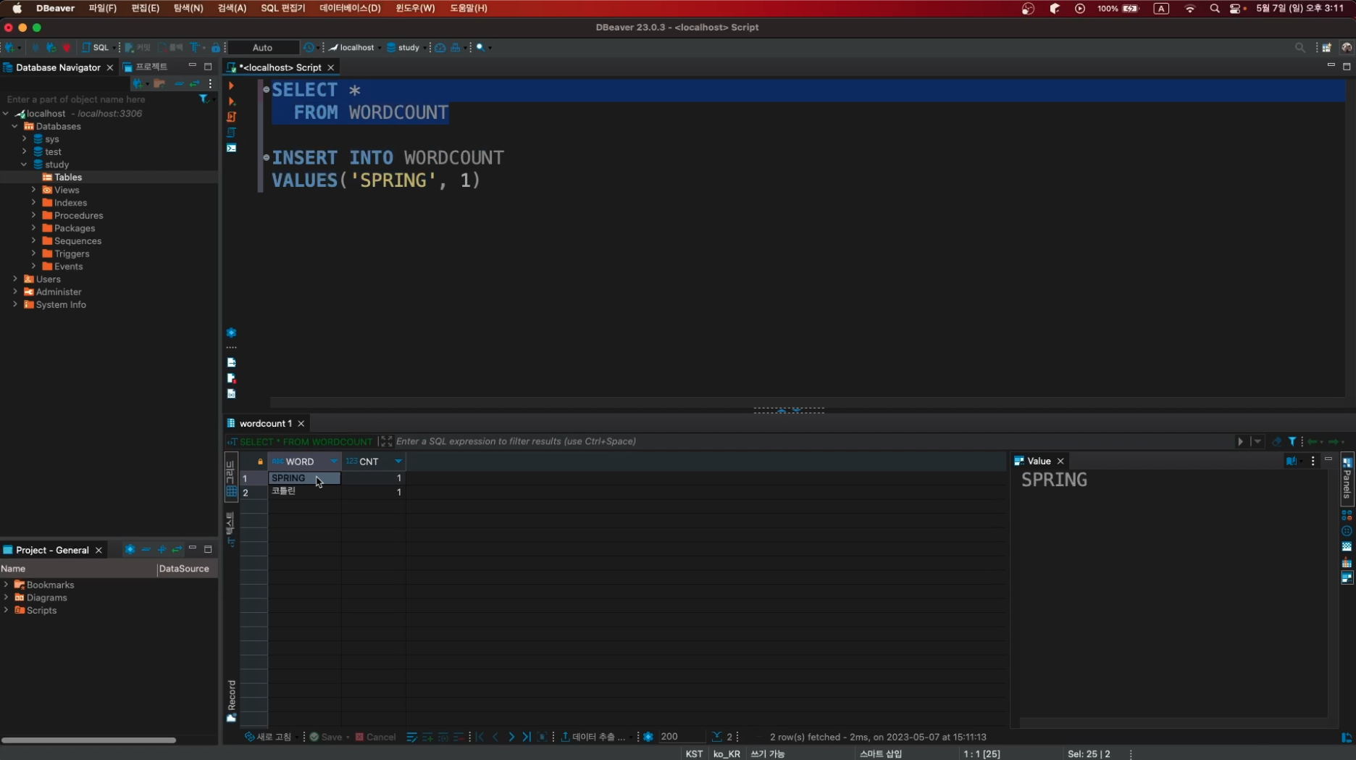Toggle the vertical Panels button
Screen dimensions: 1356x760
(1347, 480)
